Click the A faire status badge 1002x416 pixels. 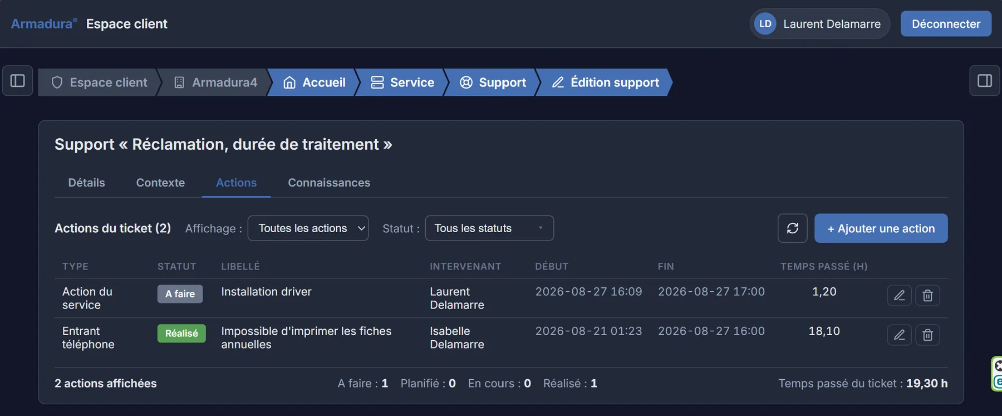pos(180,294)
